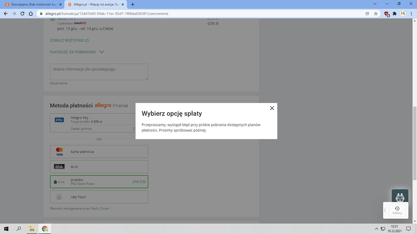Image resolution: width=417 pixels, height=234 pixels.
Task: Show hidden system tray icons
Action: click(377, 229)
